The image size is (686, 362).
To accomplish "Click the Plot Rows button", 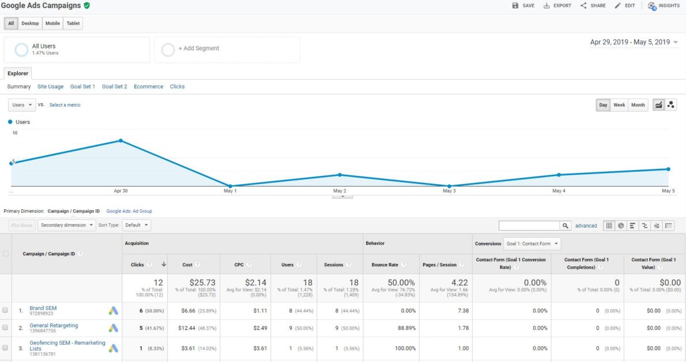I will 21,225.
